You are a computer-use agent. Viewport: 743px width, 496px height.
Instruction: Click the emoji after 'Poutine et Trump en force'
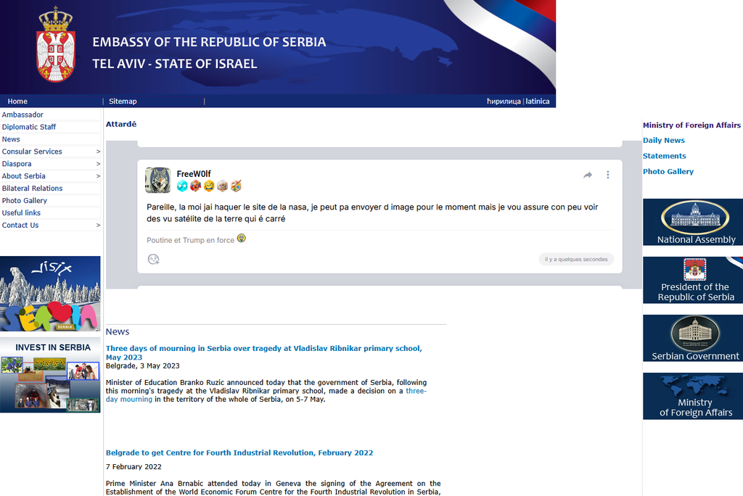click(241, 239)
